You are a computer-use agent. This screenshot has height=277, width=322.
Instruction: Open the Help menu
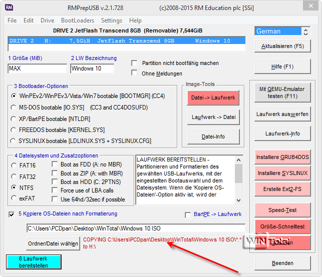click(135, 20)
